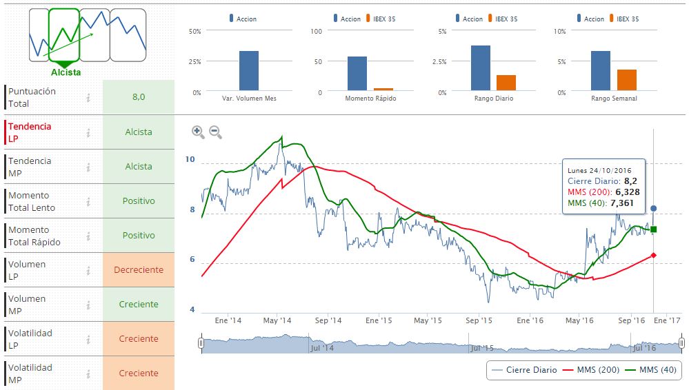Viewport: 689px width, 390px height.
Task: Zoom out on the price chart
Action: (214, 132)
